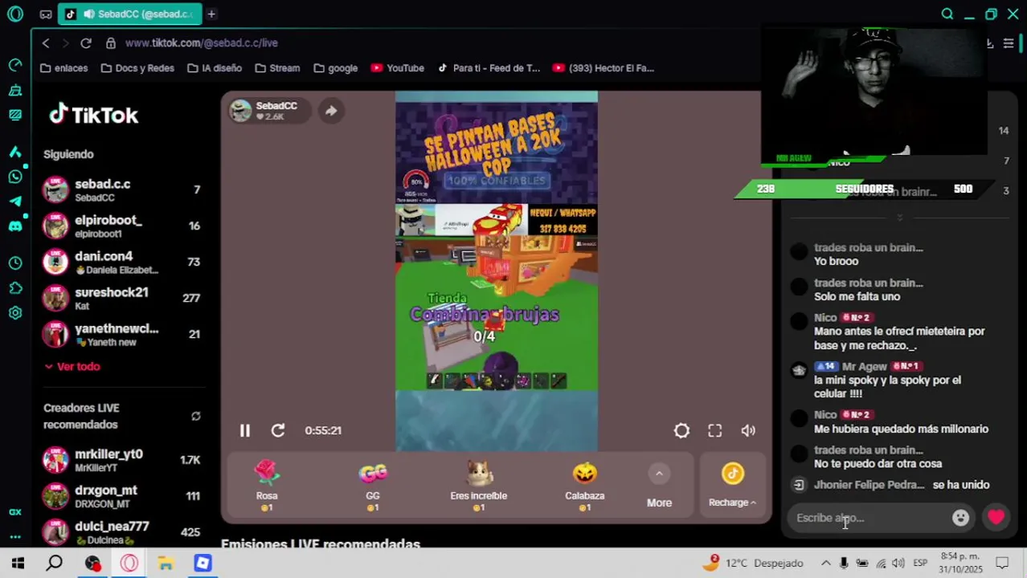Open the browser search magnifier icon
The width and height of the screenshot is (1027, 578).
point(947,14)
